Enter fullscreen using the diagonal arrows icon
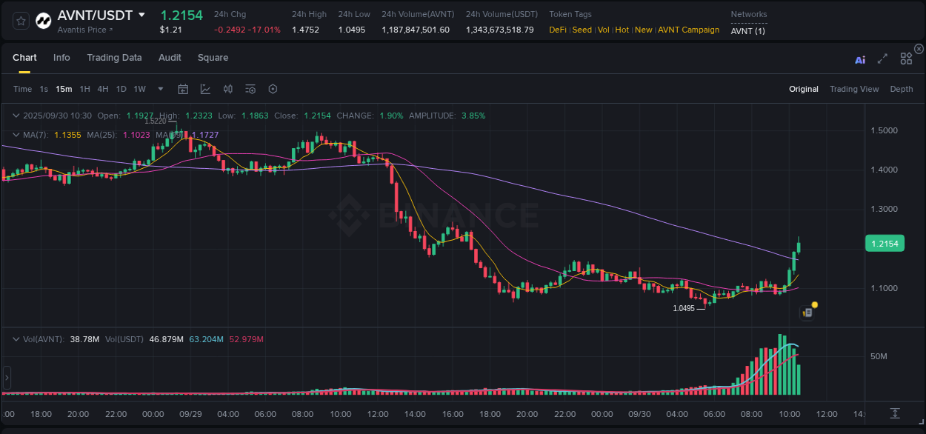The image size is (926, 434). click(882, 59)
